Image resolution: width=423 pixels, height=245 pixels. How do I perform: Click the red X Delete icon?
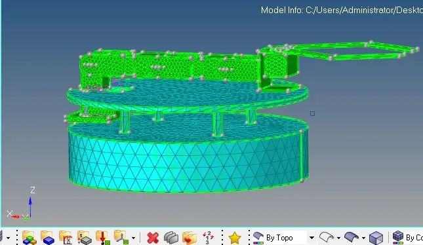click(153, 238)
